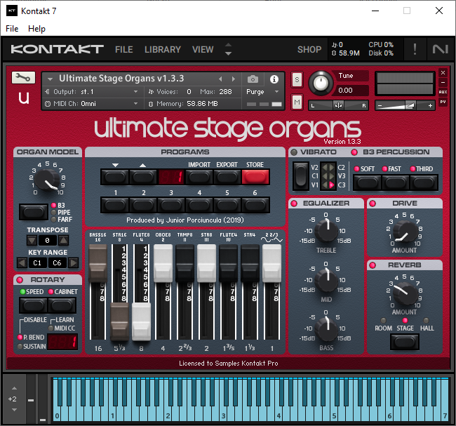Toggle the Equalizer power LED
The width and height of the screenshot is (456, 426).
pos(294,204)
